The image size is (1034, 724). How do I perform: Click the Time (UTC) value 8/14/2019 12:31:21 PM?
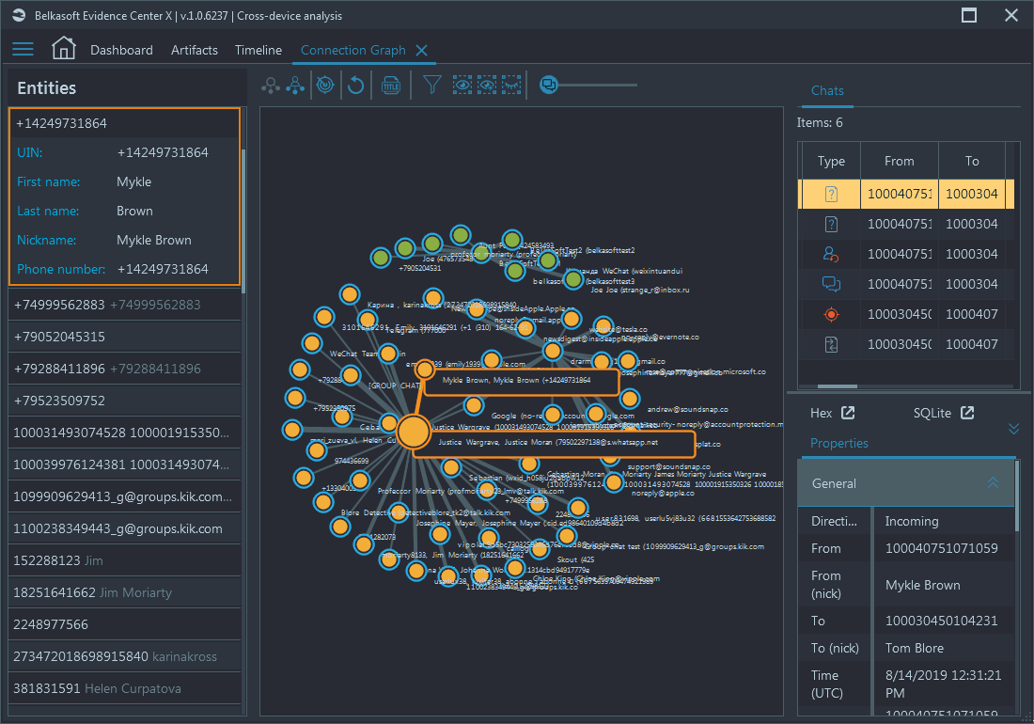pos(943,684)
